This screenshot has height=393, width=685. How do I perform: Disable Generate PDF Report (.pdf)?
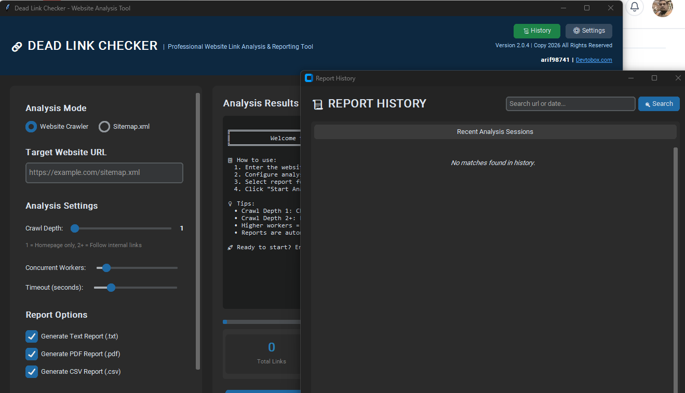point(32,354)
